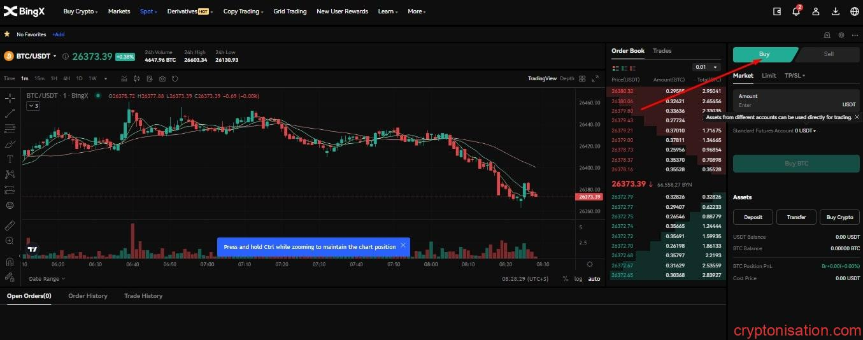The image size is (863, 340).
Task: Open the emoji sticker tool
Action: 10,205
